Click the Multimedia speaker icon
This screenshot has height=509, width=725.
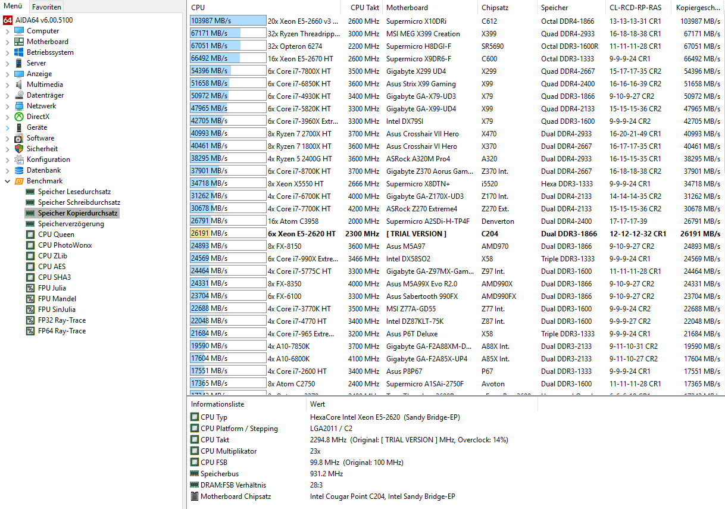(19, 85)
